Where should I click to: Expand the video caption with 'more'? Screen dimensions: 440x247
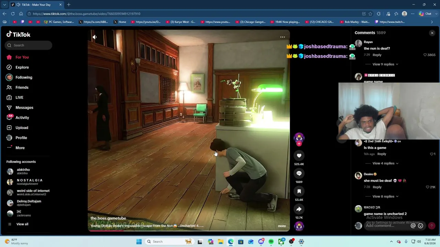click(x=282, y=226)
